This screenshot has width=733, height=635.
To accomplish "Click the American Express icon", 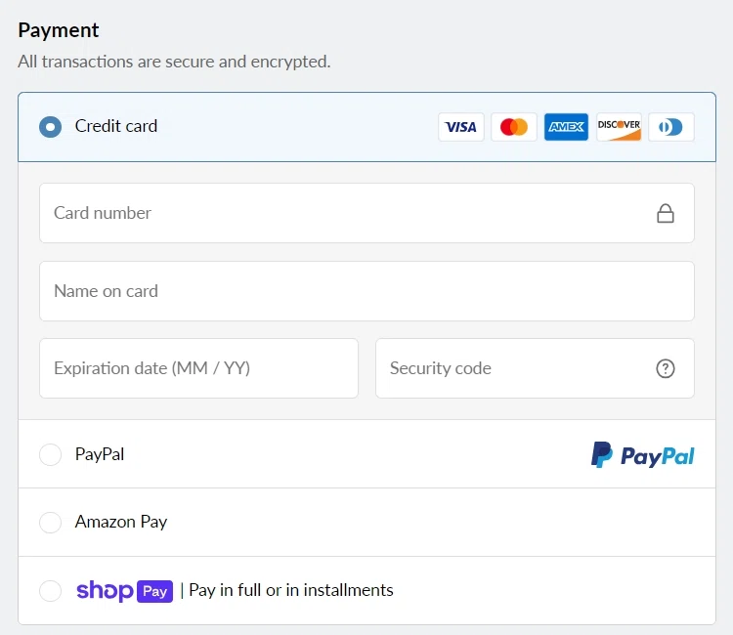I will tap(566, 127).
